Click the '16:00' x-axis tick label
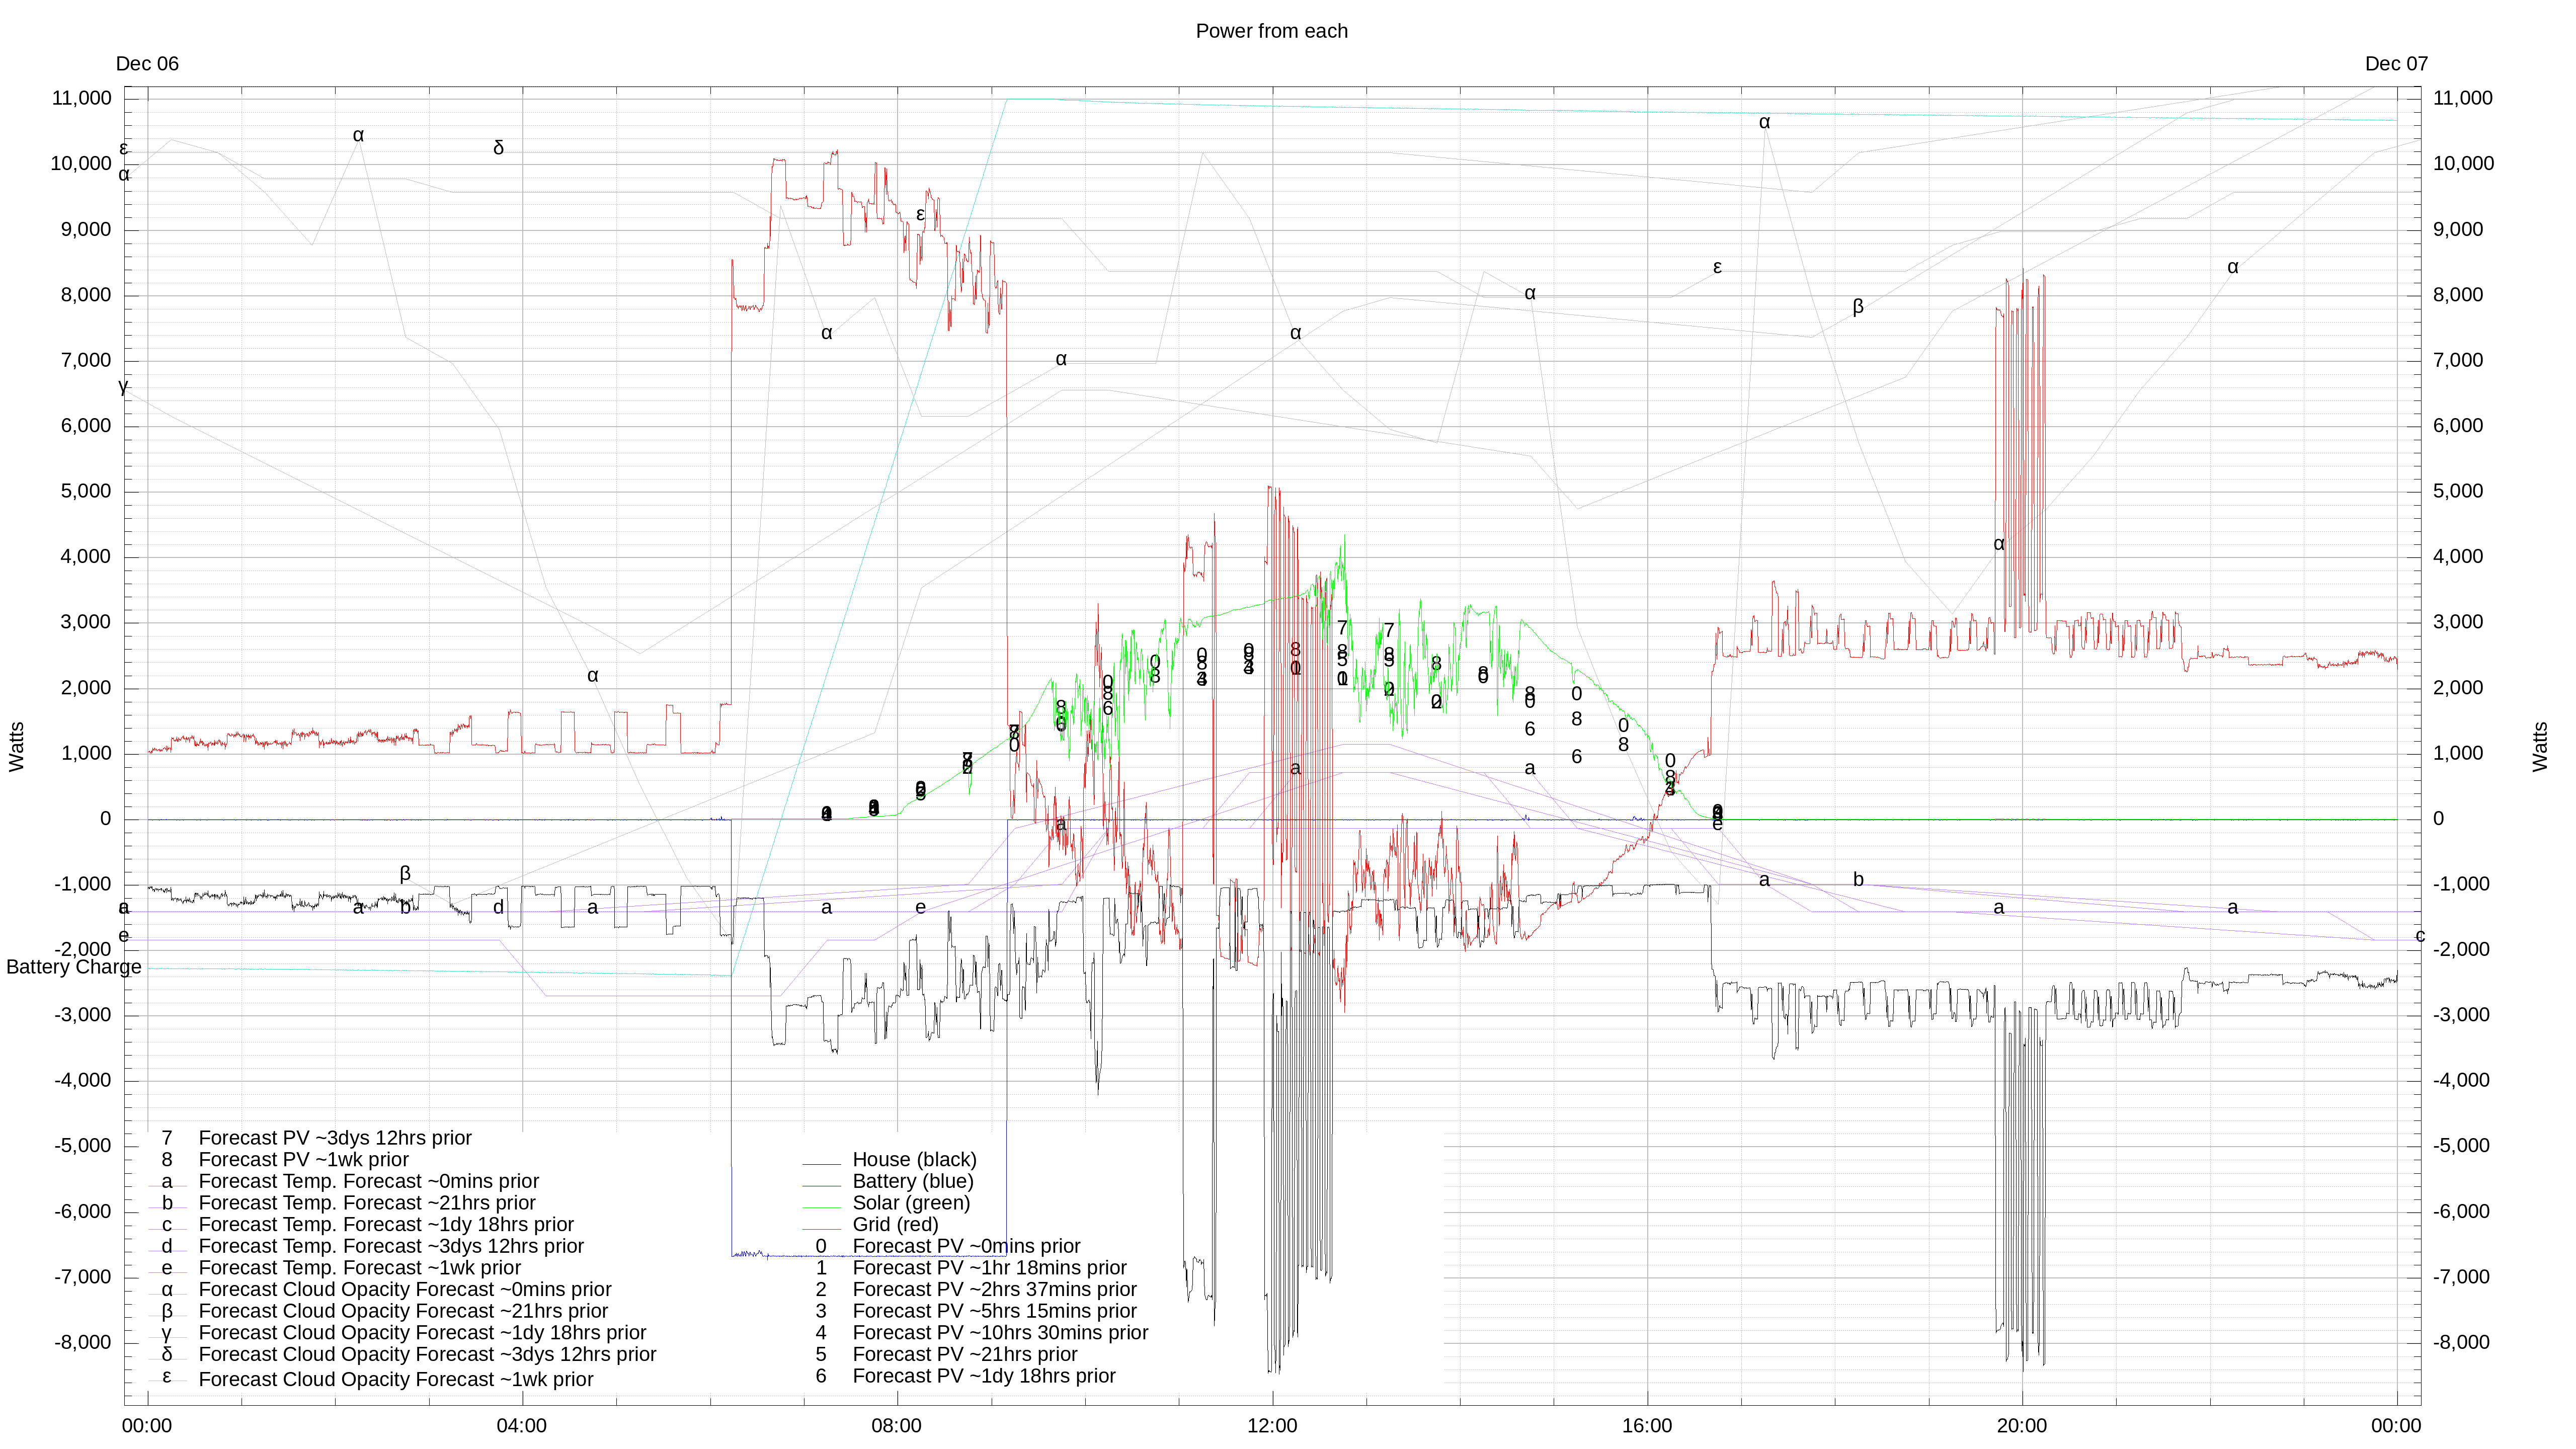Viewport: 2576px width, 1449px height. [x=1647, y=1426]
